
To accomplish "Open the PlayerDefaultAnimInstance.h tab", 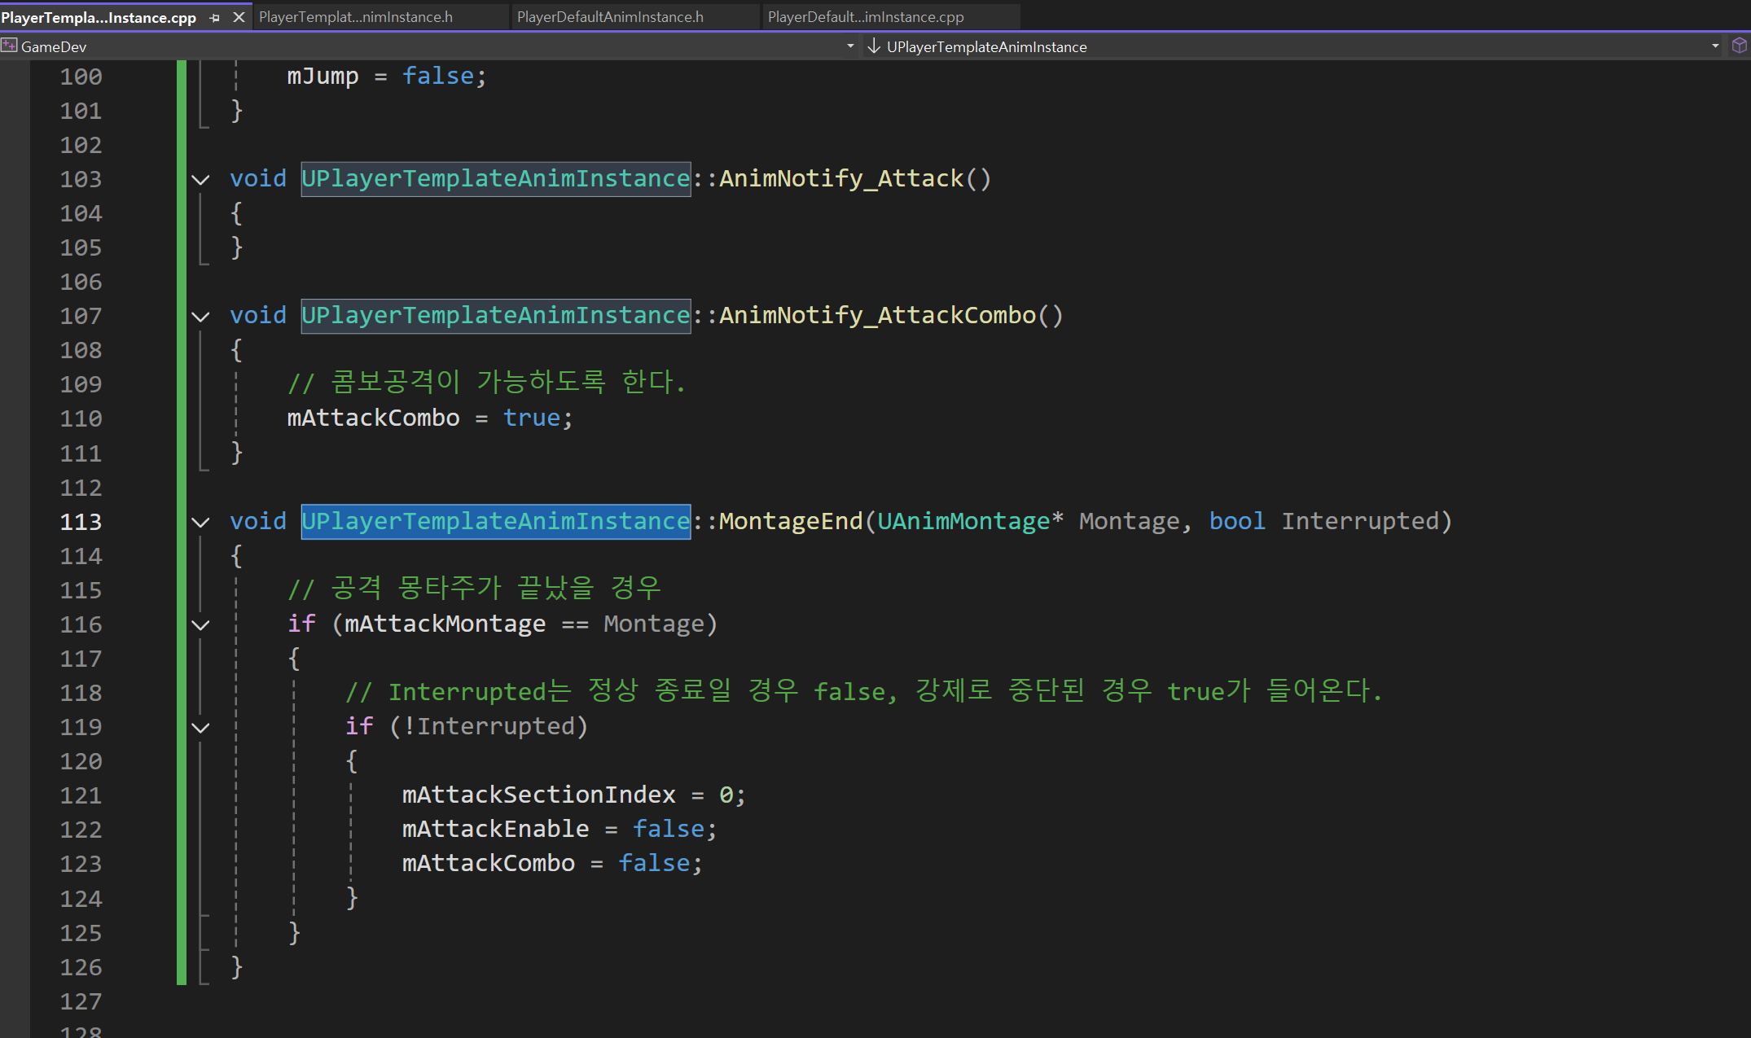I will pyautogui.click(x=610, y=17).
